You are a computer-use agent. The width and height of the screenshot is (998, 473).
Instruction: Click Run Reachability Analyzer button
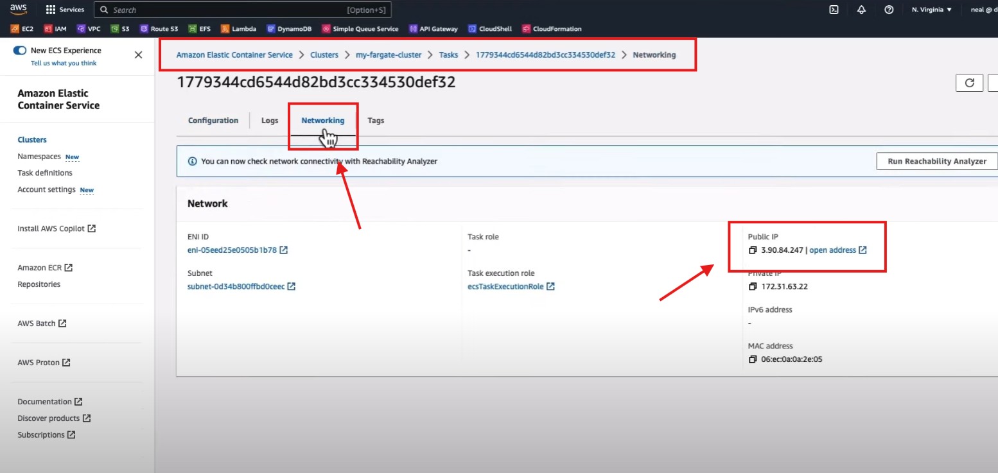[936, 161]
